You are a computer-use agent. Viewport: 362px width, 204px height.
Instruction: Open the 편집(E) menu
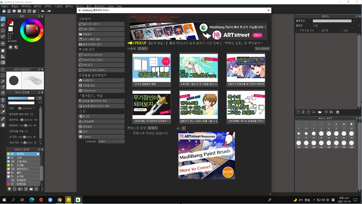pyautogui.click(x=15, y=6)
